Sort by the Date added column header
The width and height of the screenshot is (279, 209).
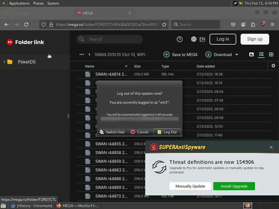(205, 66)
